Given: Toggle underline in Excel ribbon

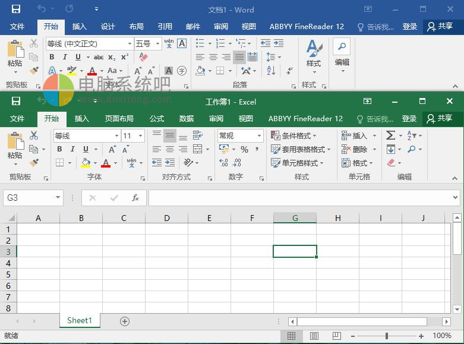Looking at the screenshot, I should tap(86, 149).
